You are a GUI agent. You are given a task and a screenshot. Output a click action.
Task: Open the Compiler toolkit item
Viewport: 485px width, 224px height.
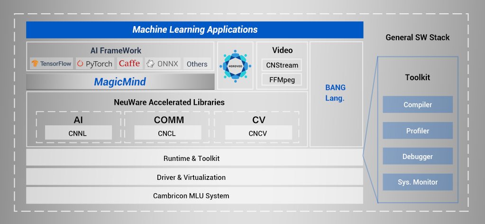(418, 104)
